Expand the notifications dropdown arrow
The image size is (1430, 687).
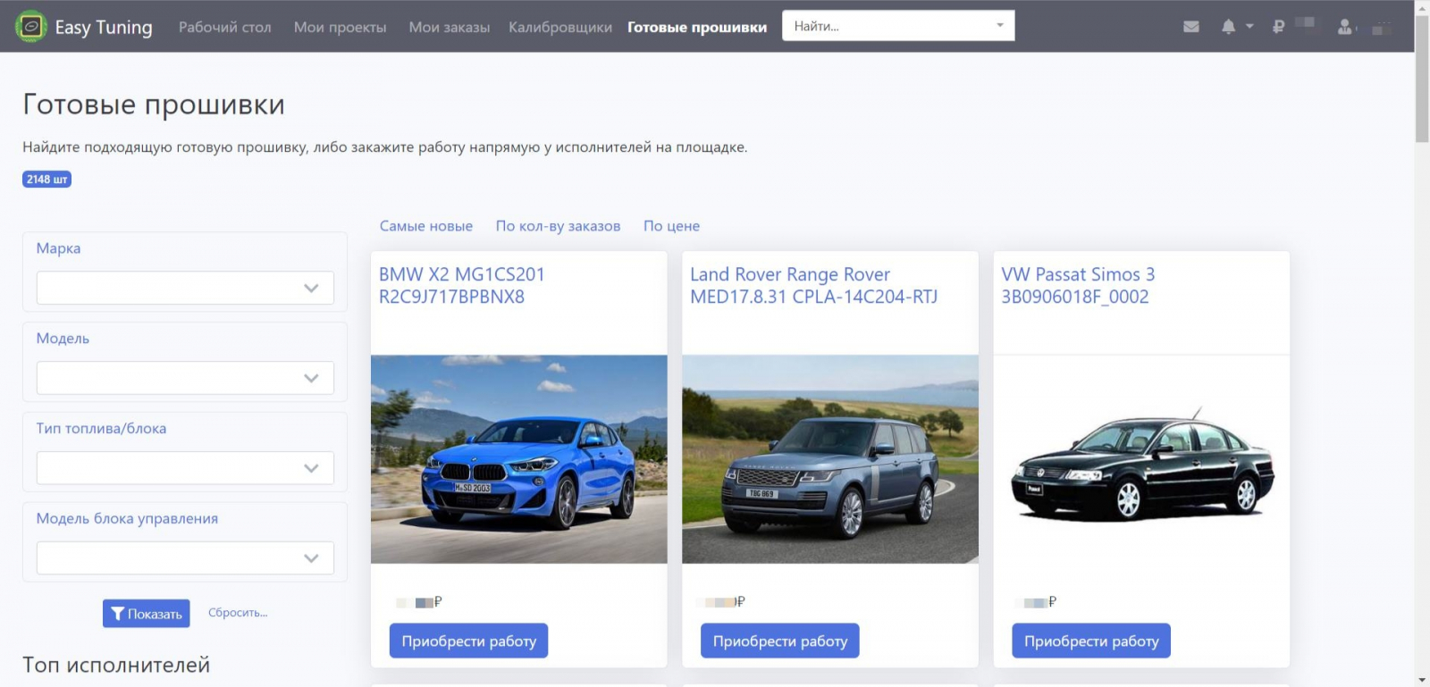point(1249,27)
